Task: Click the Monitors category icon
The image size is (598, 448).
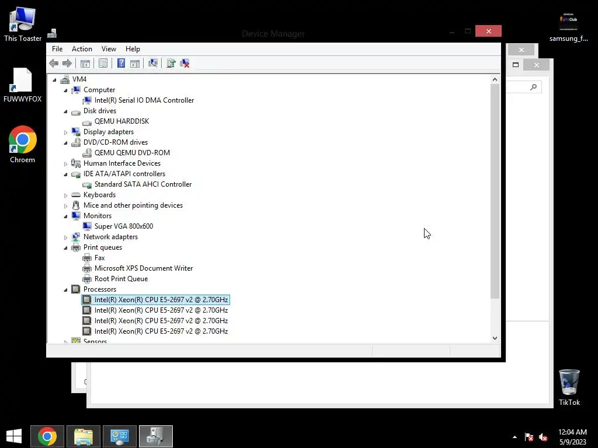Action: 76,216
